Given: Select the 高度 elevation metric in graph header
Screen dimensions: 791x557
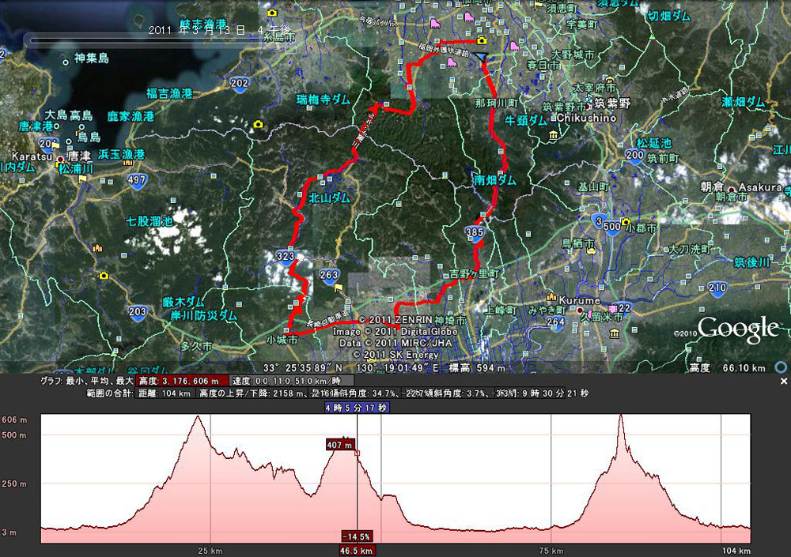Looking at the screenshot, I should pyautogui.click(x=182, y=381).
